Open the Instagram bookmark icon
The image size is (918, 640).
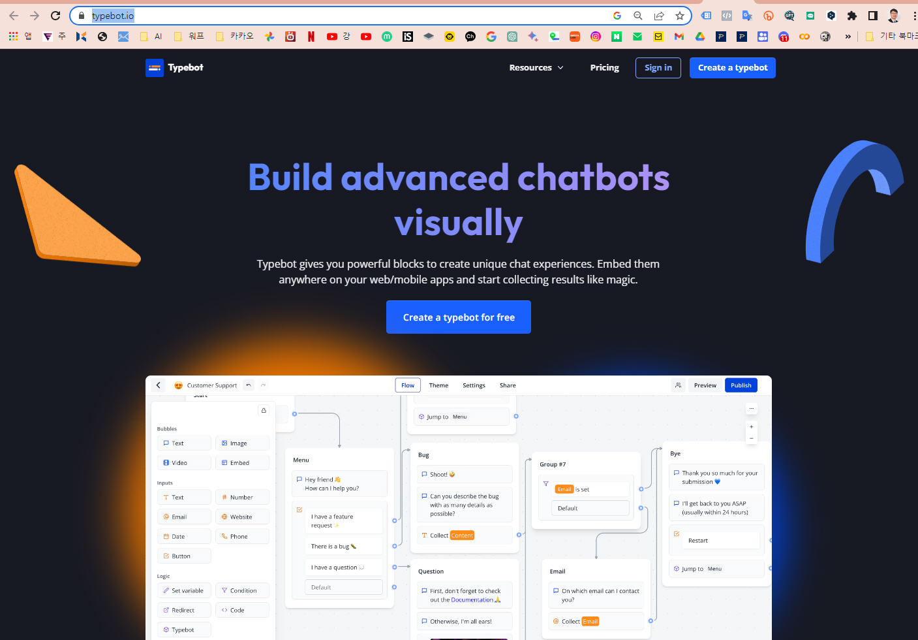tap(596, 37)
